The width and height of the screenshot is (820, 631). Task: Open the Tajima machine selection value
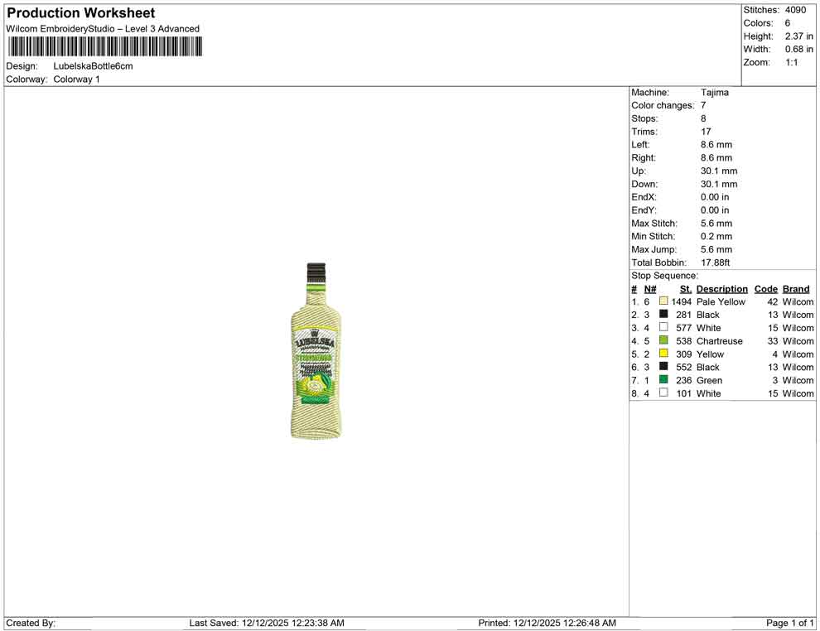pyautogui.click(x=714, y=92)
